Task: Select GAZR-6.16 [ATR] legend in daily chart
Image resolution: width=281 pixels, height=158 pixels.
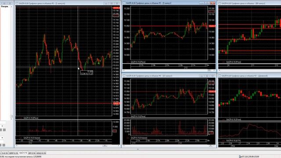Action: pos(233,140)
